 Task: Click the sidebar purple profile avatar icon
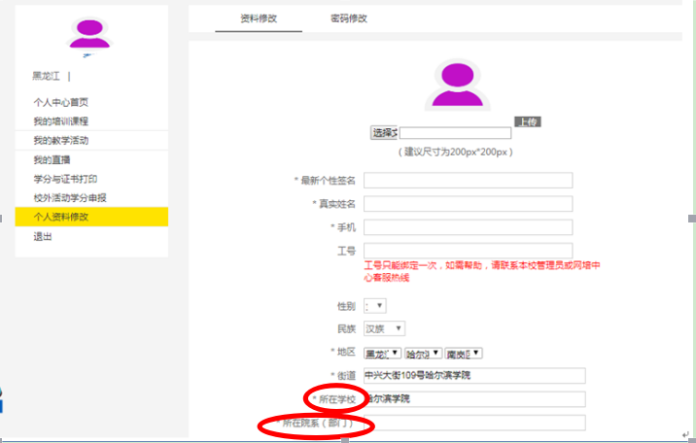click(x=90, y=34)
